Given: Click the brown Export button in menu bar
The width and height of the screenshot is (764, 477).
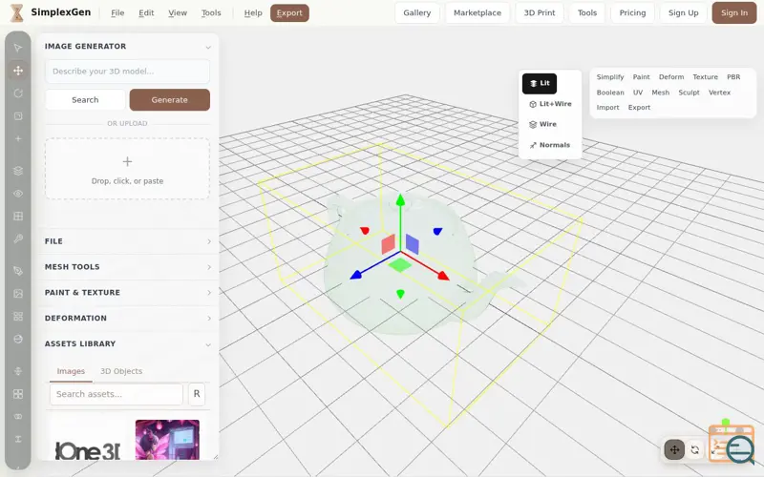Looking at the screenshot, I should pos(289,13).
